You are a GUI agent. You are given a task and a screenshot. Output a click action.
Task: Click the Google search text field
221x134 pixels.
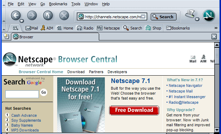[22, 94]
